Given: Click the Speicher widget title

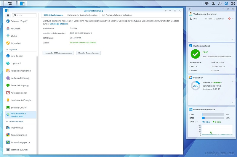Looking at the screenshot, I should (198, 78).
